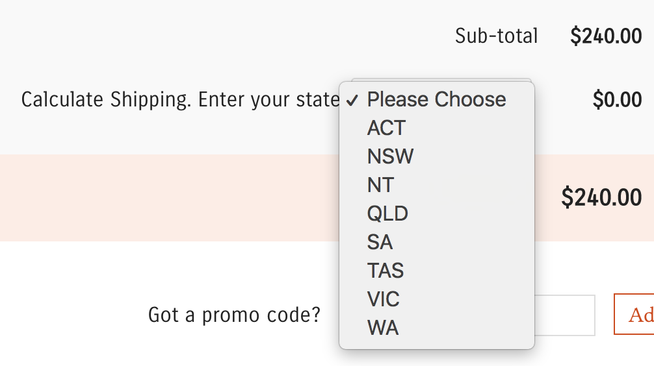Click the checkmark beside Please Choose
The image size is (654, 366).
pyautogui.click(x=352, y=100)
